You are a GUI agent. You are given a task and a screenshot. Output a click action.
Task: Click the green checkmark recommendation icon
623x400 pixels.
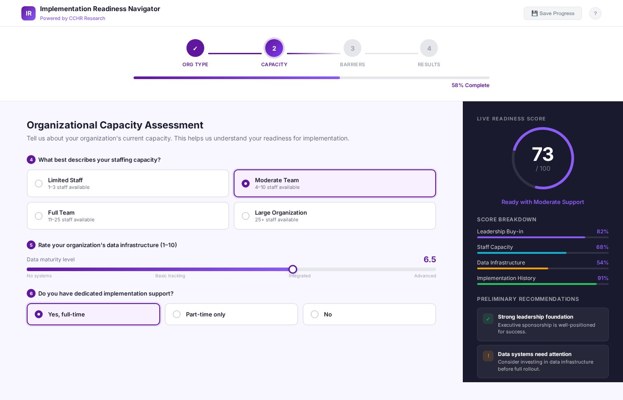point(488,319)
